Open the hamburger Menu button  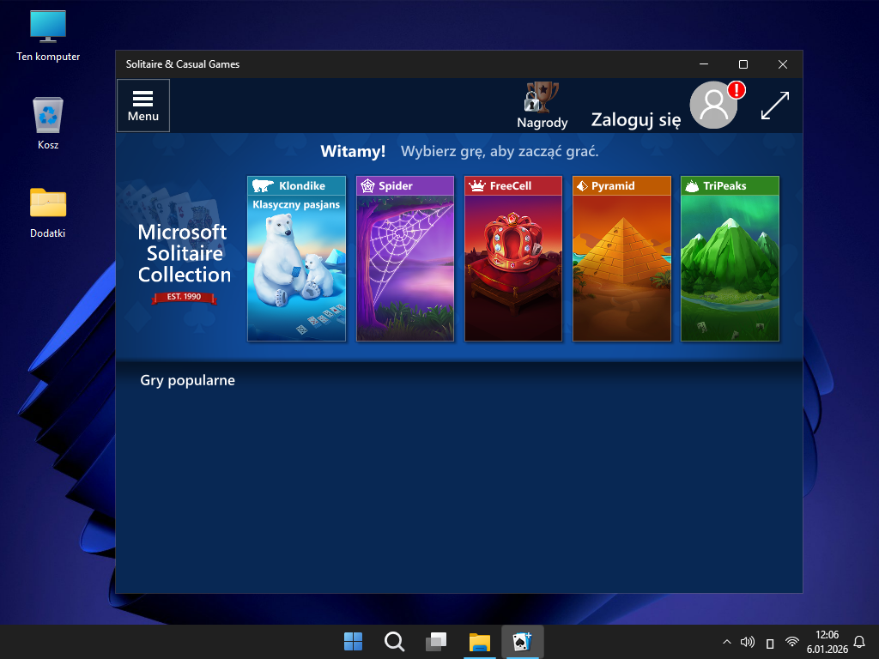(143, 106)
